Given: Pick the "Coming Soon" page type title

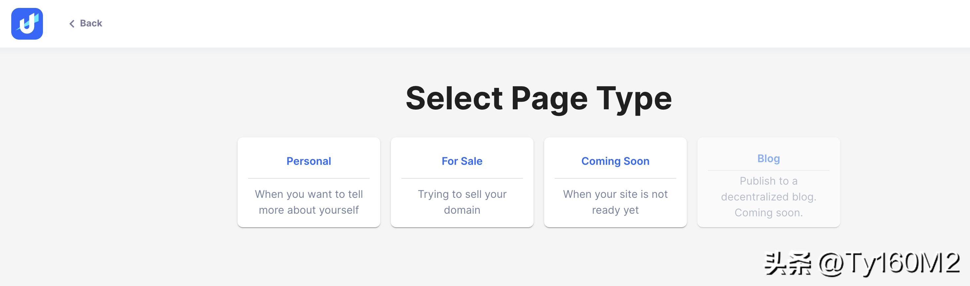Looking at the screenshot, I should (615, 161).
